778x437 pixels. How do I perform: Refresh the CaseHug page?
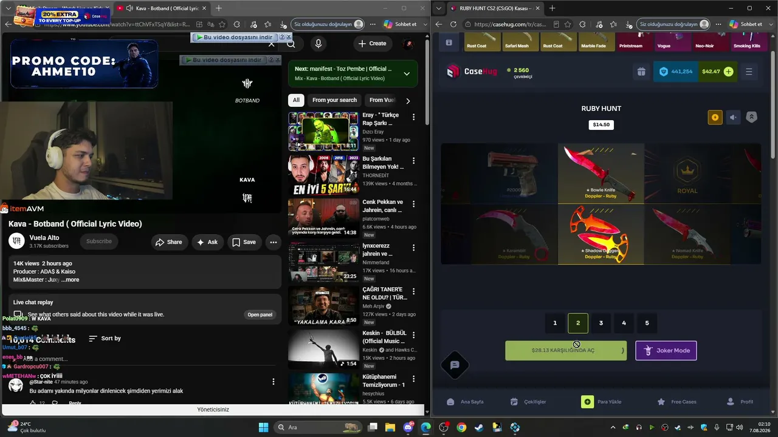click(453, 24)
